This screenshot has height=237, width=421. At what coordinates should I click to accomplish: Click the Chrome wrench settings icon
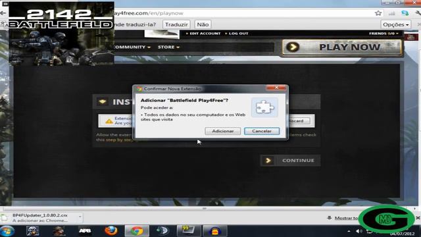click(x=418, y=13)
